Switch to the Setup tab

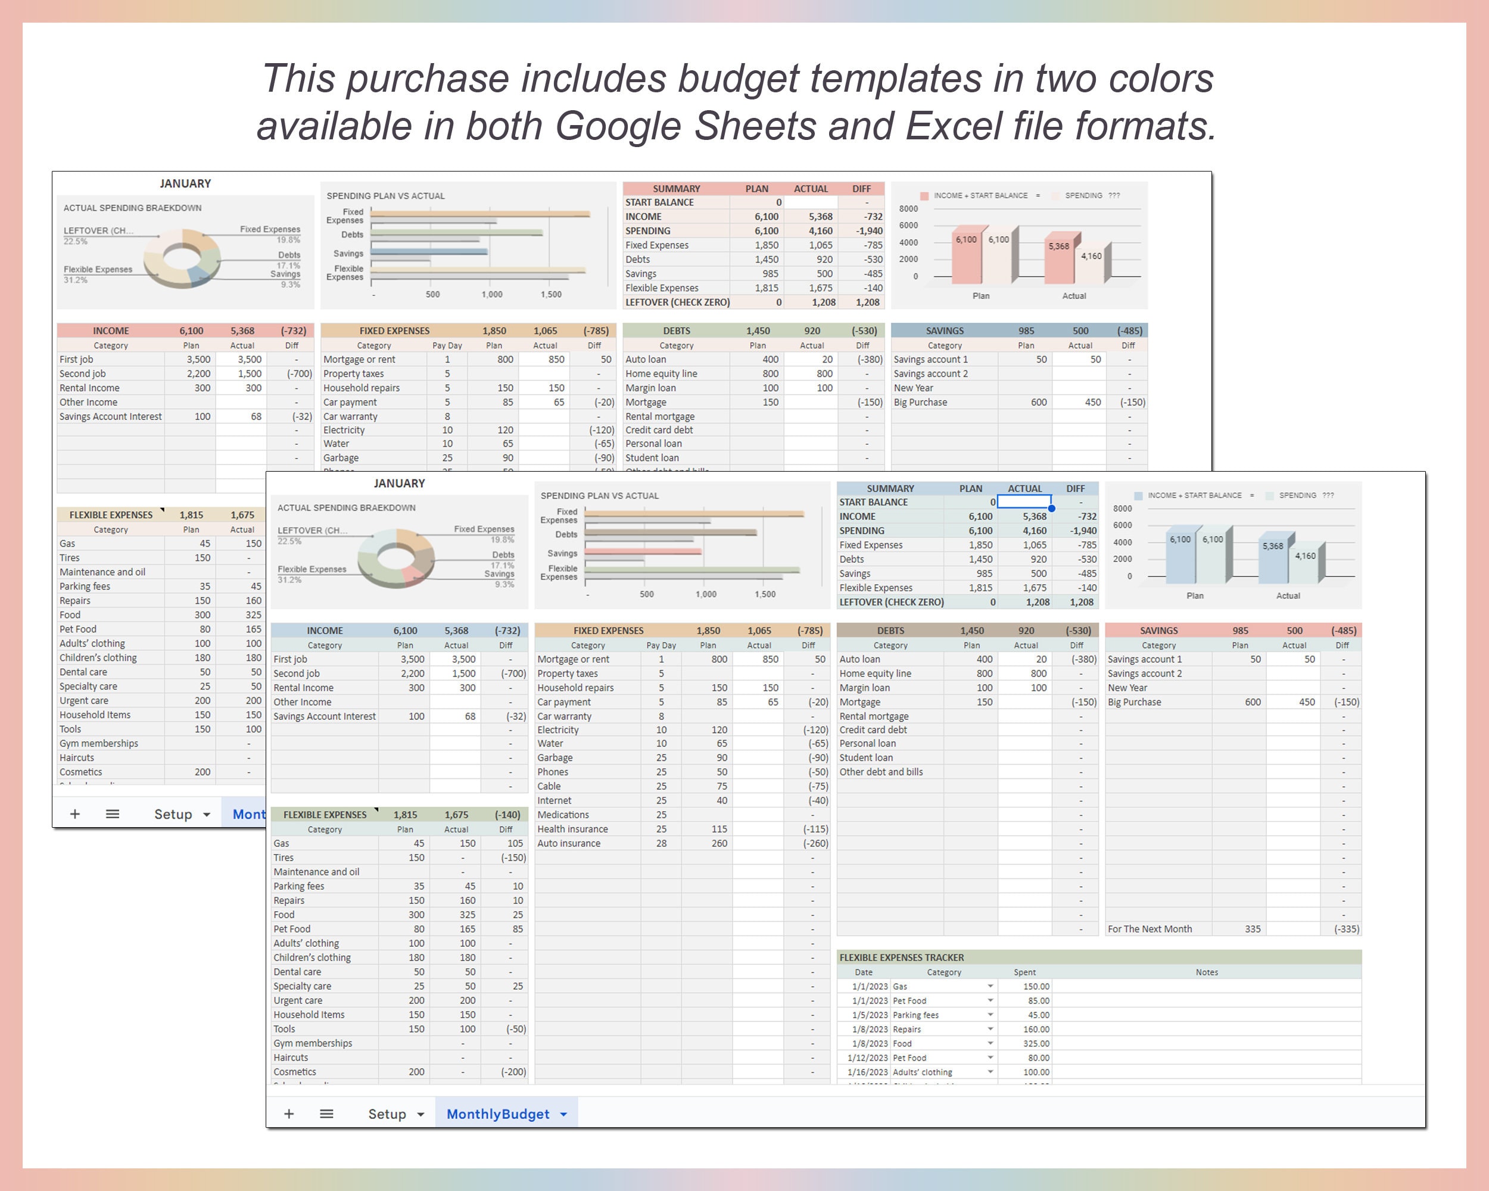[388, 1113]
